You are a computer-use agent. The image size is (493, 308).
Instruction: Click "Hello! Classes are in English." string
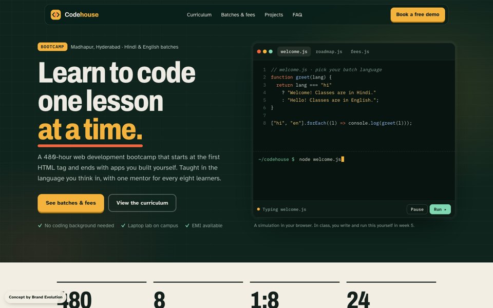332,100
